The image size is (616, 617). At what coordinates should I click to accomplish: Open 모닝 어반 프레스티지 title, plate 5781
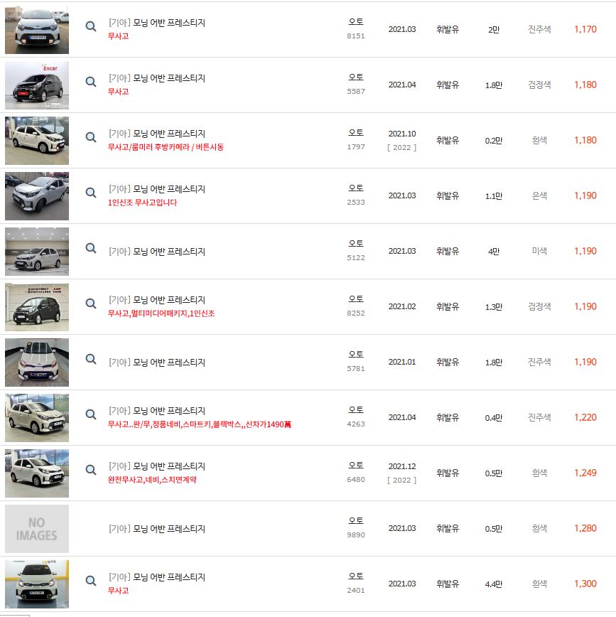169,363
